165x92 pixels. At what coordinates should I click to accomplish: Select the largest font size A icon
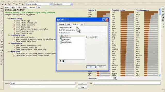(9, 4)
